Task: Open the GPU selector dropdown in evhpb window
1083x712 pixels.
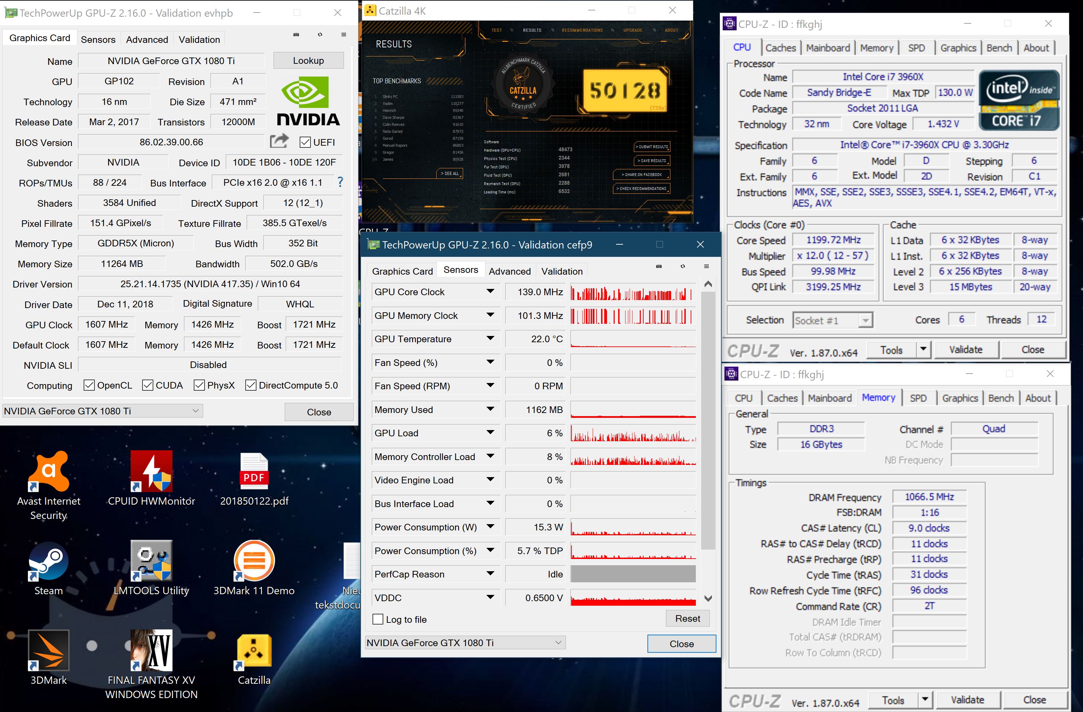Action: [102, 411]
